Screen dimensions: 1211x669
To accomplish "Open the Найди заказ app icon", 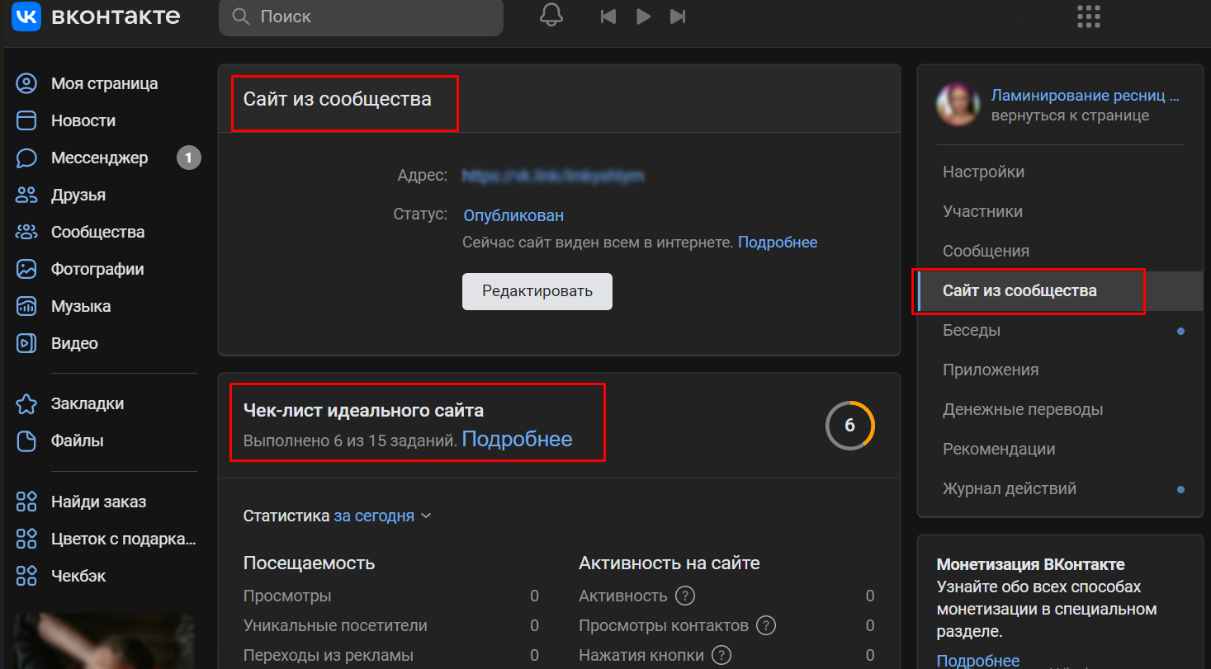I will (27, 502).
